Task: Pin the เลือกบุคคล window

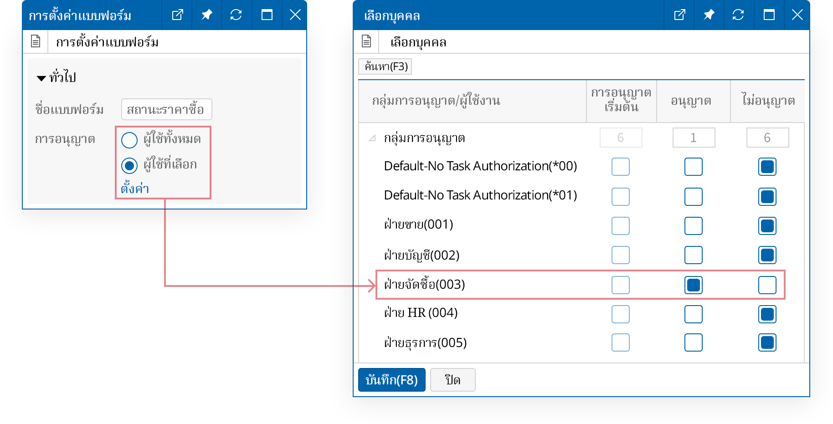Action: [709, 15]
